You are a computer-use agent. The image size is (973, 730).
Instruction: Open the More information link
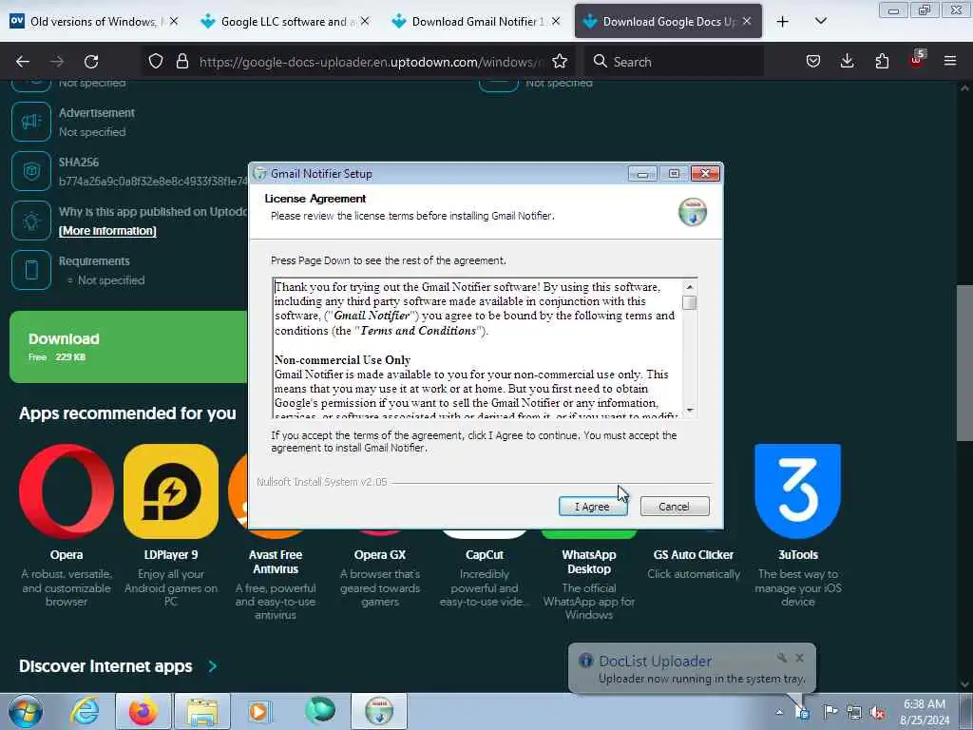click(107, 230)
